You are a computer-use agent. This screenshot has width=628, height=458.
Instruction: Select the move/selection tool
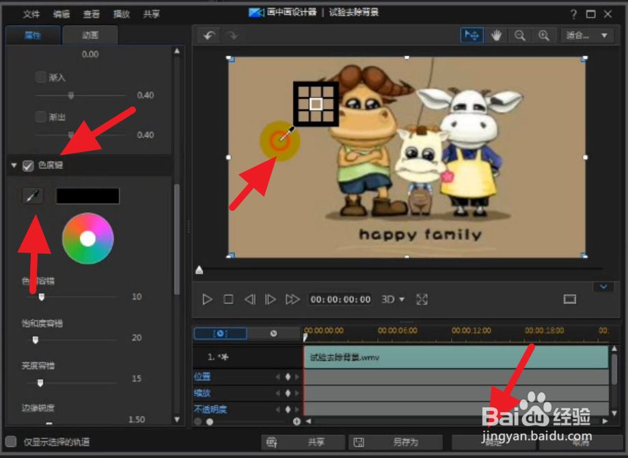pyautogui.click(x=472, y=35)
